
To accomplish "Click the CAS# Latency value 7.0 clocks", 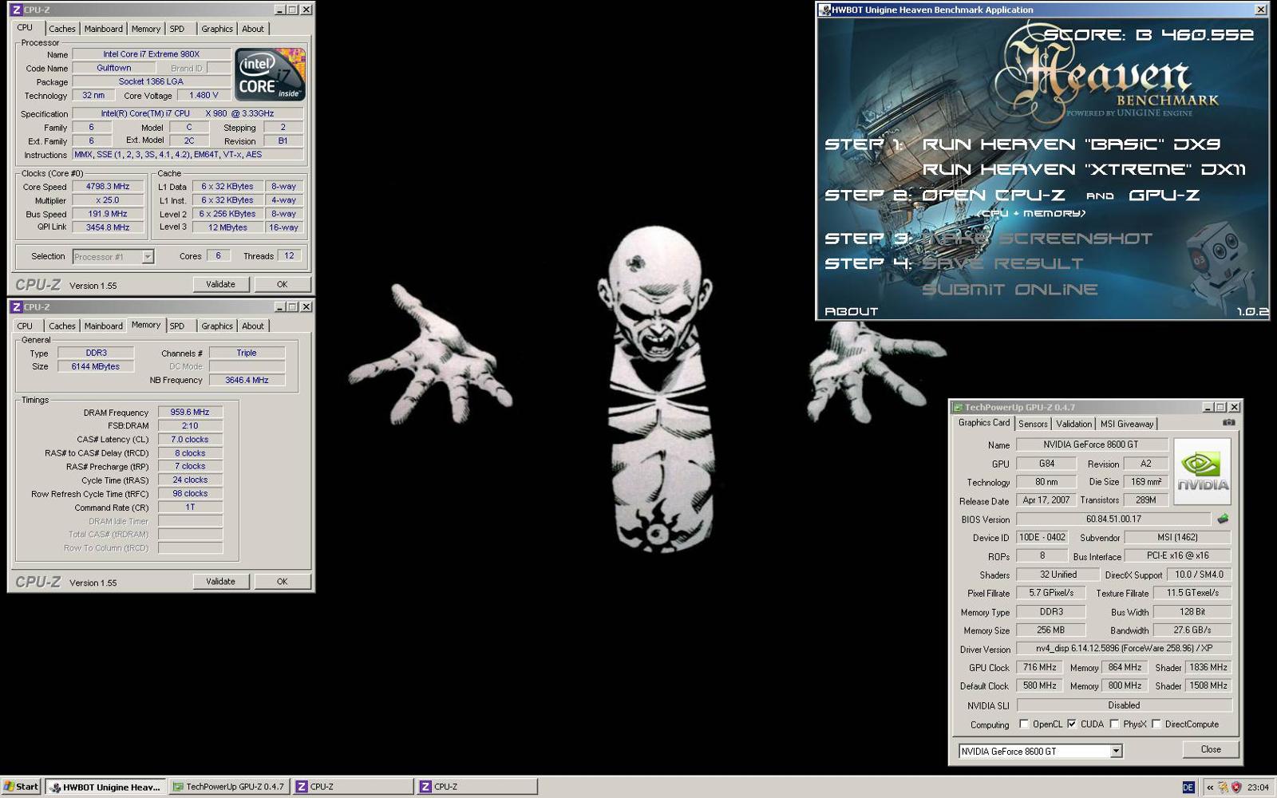I will pyautogui.click(x=190, y=440).
